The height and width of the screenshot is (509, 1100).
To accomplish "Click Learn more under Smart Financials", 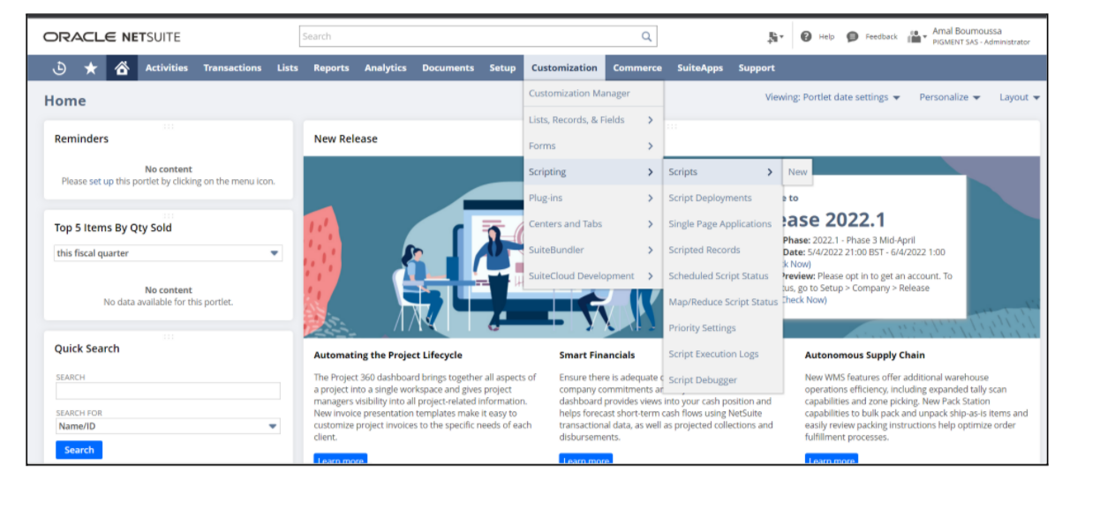I will pos(586,460).
